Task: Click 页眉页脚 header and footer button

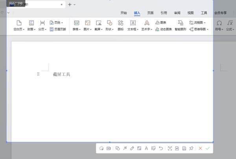Action: click(58, 29)
